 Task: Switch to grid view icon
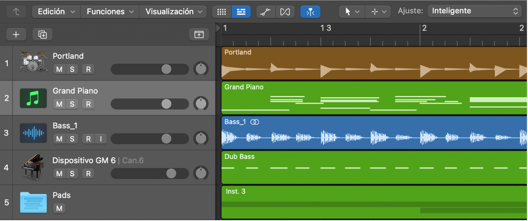click(x=222, y=12)
